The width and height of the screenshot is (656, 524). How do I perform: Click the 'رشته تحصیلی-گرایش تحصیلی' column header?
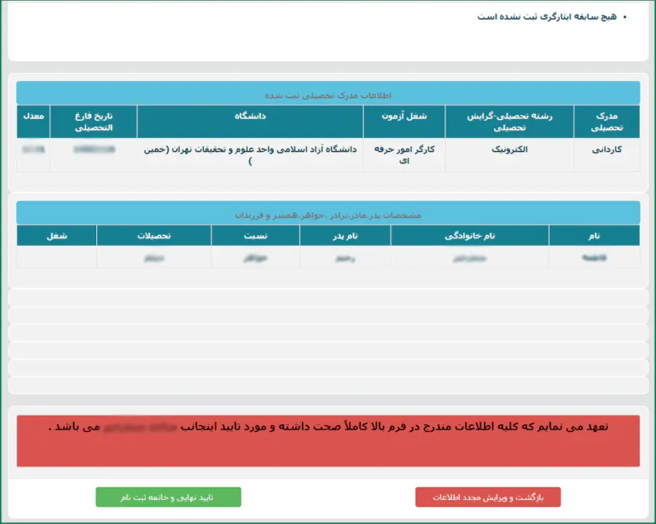509,122
